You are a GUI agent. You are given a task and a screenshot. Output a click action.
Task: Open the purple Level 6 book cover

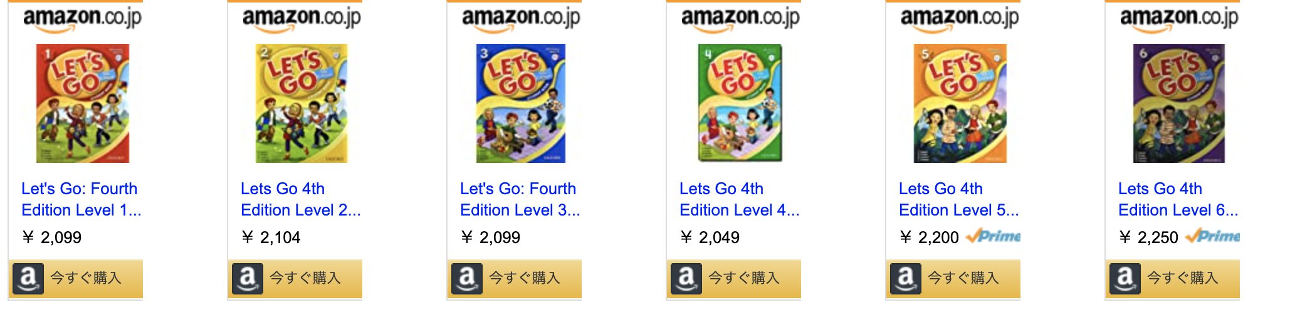tap(1179, 103)
